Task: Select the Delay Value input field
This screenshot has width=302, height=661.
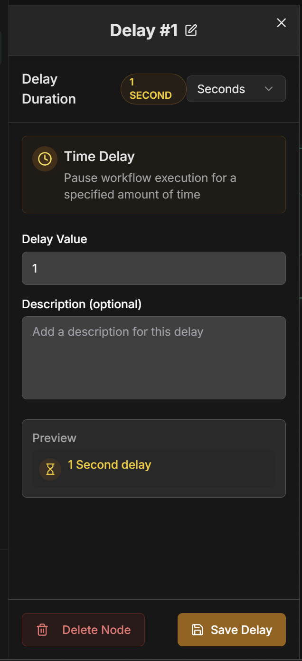Action: (154, 268)
